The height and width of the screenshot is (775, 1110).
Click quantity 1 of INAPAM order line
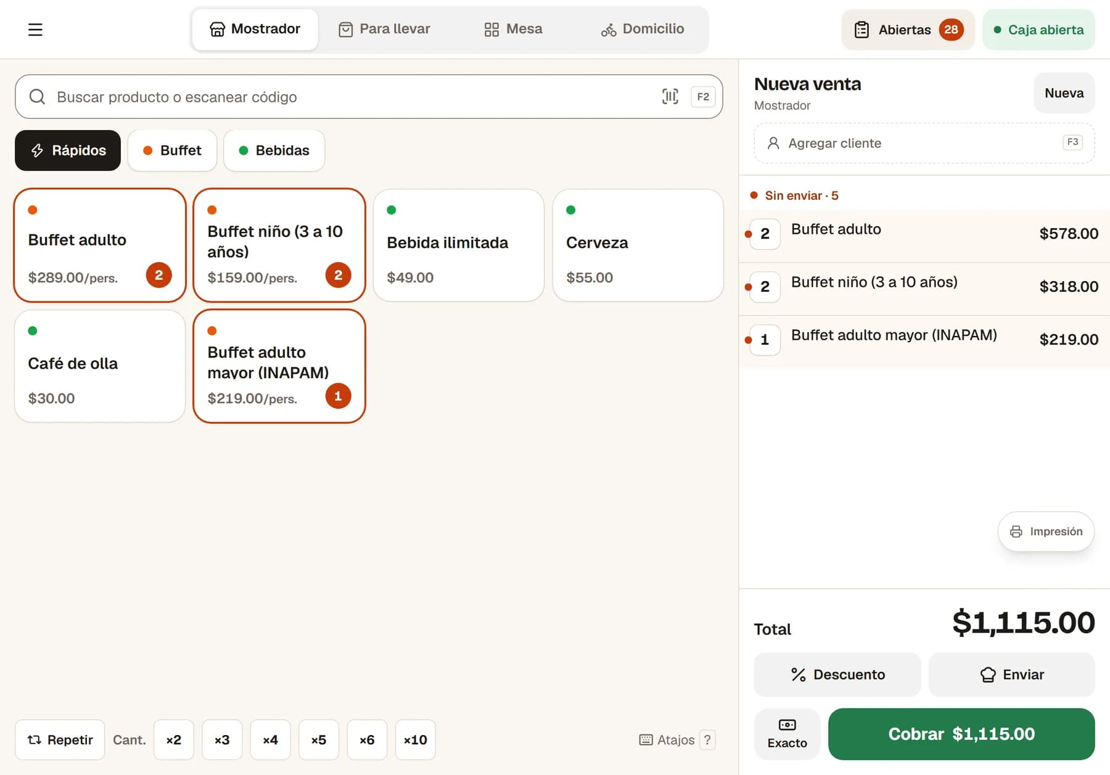click(765, 340)
